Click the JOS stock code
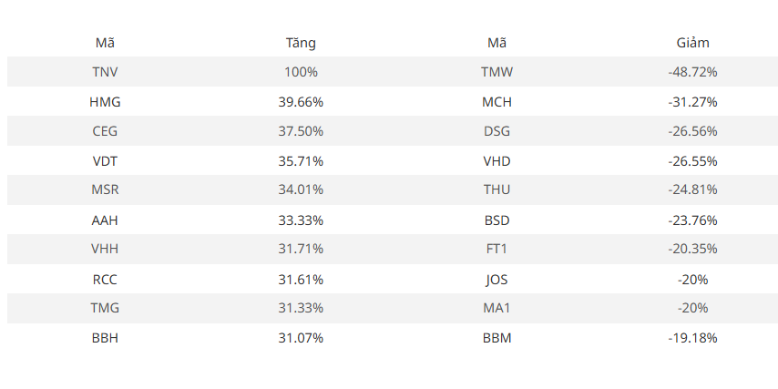 click(496, 280)
